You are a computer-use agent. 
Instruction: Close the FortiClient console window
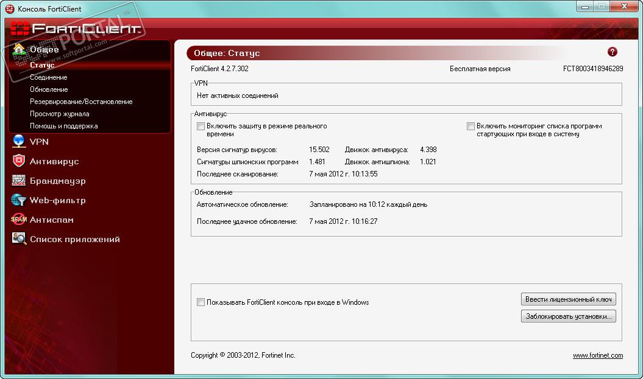(x=624, y=7)
